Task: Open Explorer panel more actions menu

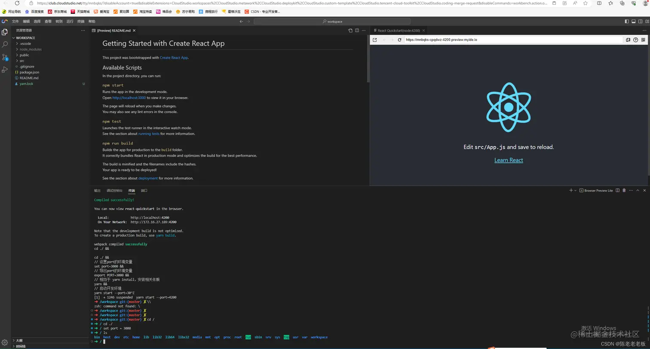Action: pyautogui.click(x=83, y=31)
